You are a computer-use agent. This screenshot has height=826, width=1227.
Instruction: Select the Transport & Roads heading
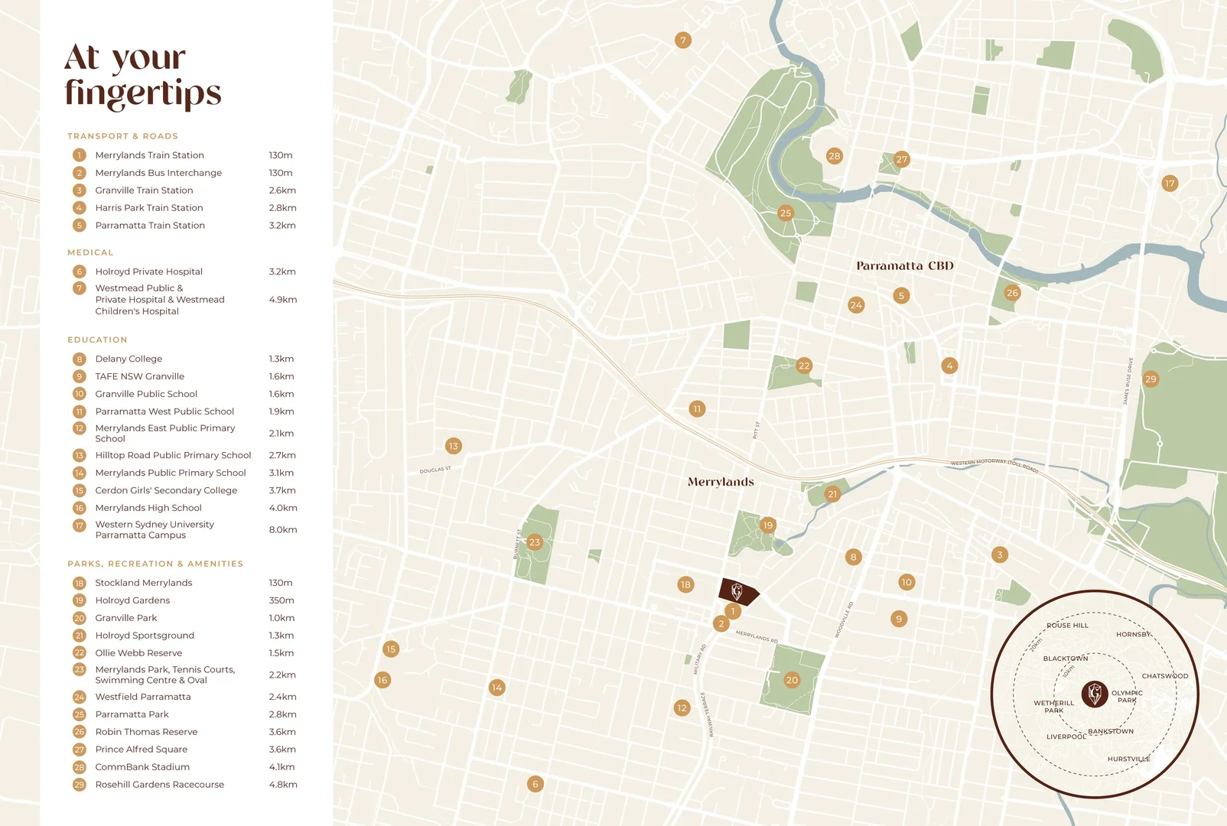(x=122, y=136)
